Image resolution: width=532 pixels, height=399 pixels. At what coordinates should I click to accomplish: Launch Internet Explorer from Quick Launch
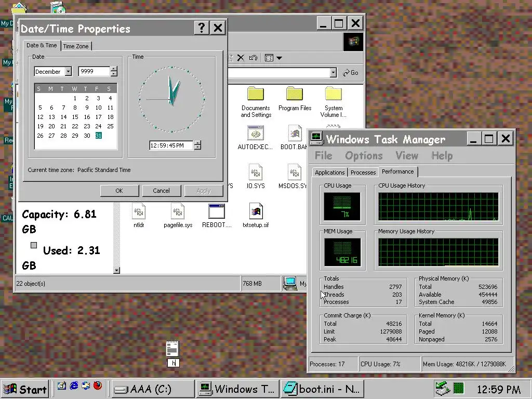point(74,386)
